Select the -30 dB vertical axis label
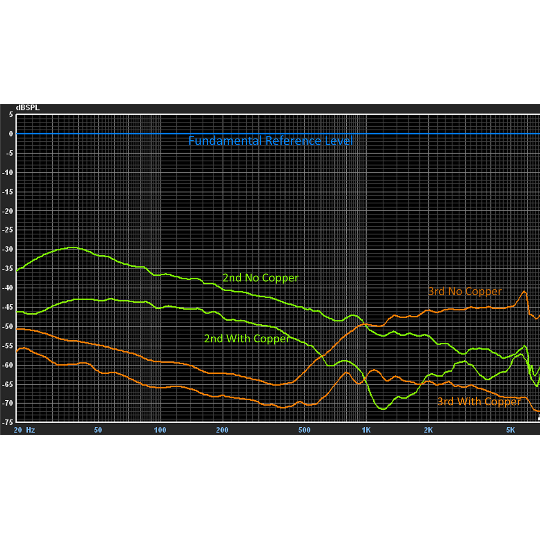This screenshot has height=540, width=540. point(8,249)
